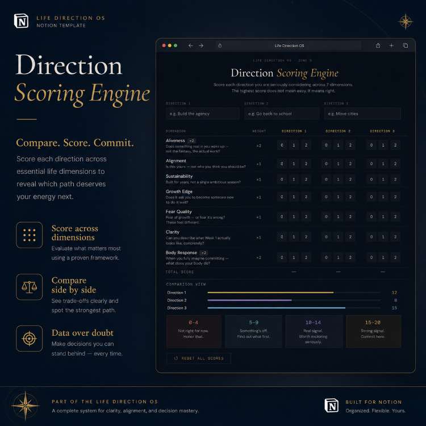
Task: Score Body Response 1 for Direction 2
Action: (x=339, y=257)
